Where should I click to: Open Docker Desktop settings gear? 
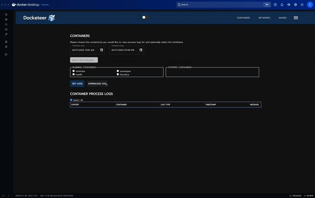coord(295,5)
